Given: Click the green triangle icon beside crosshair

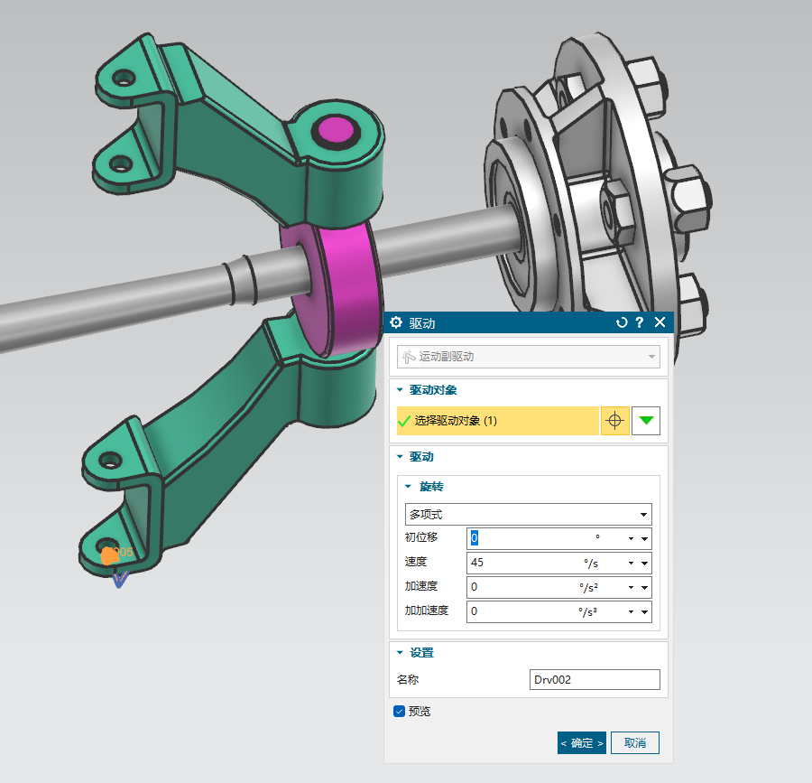Looking at the screenshot, I should [x=646, y=421].
